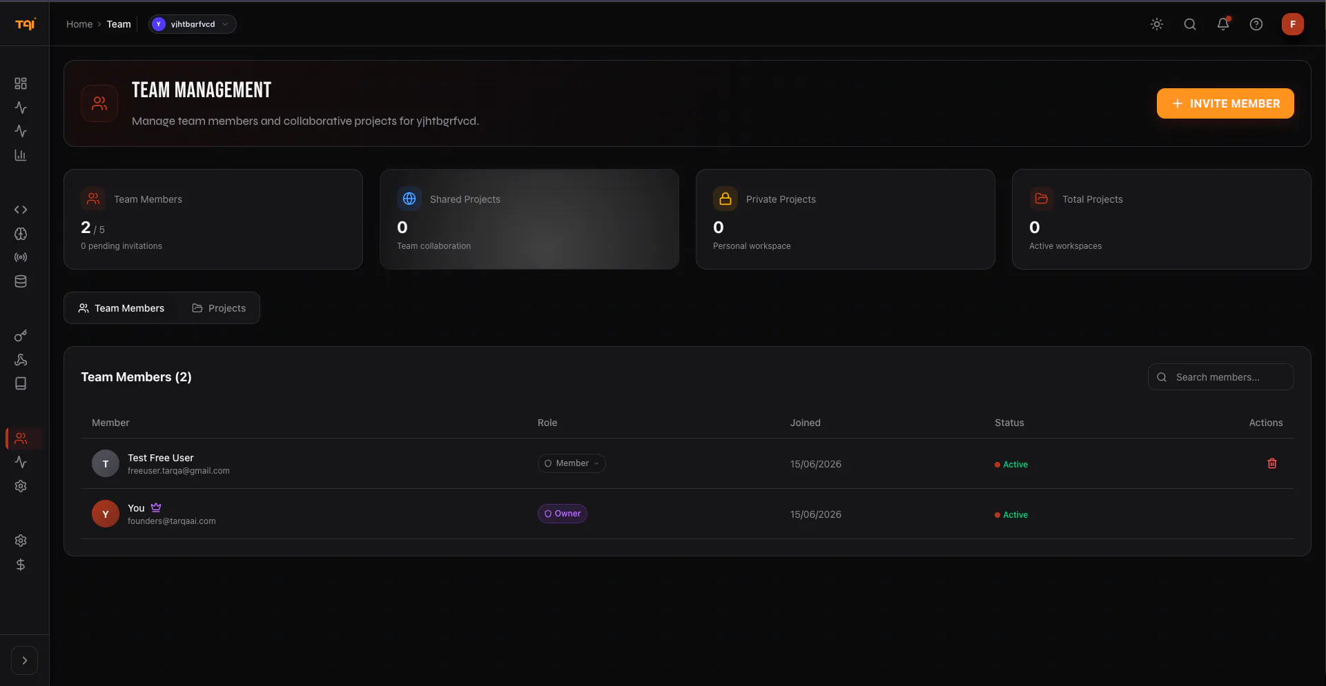Click the Shared Projects globe icon
1326x686 pixels.
(x=409, y=199)
